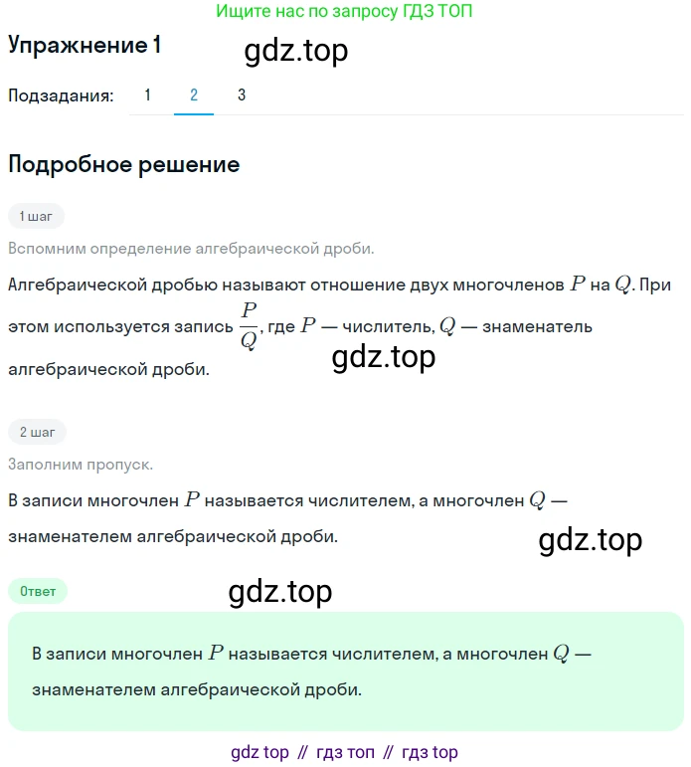This screenshot has height=767, width=691.
Task: Switch to subtask tab 3
Action: click(242, 96)
